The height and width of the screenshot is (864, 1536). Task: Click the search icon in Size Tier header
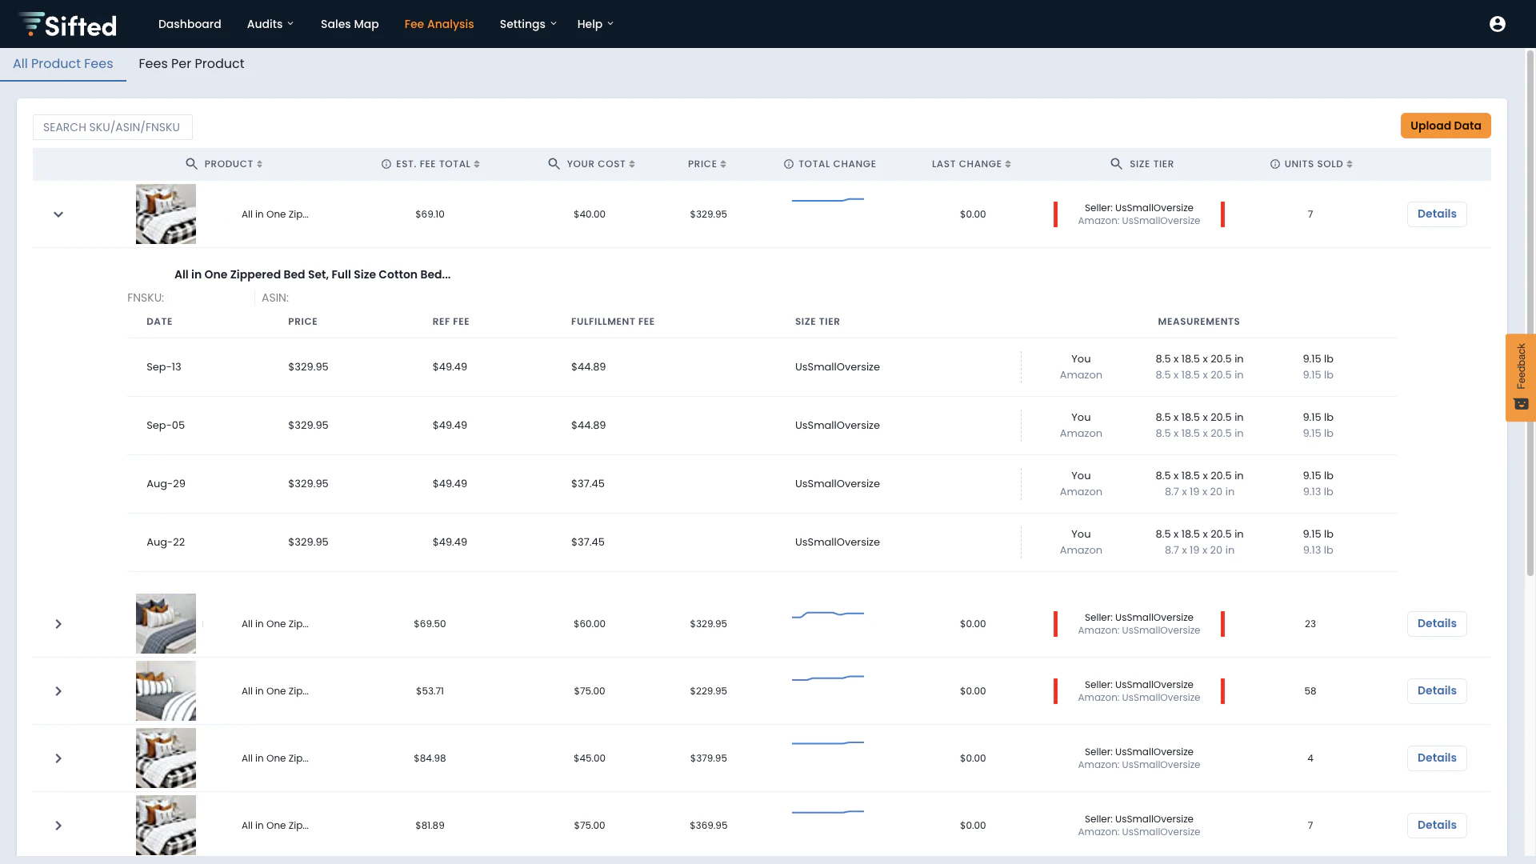point(1117,164)
